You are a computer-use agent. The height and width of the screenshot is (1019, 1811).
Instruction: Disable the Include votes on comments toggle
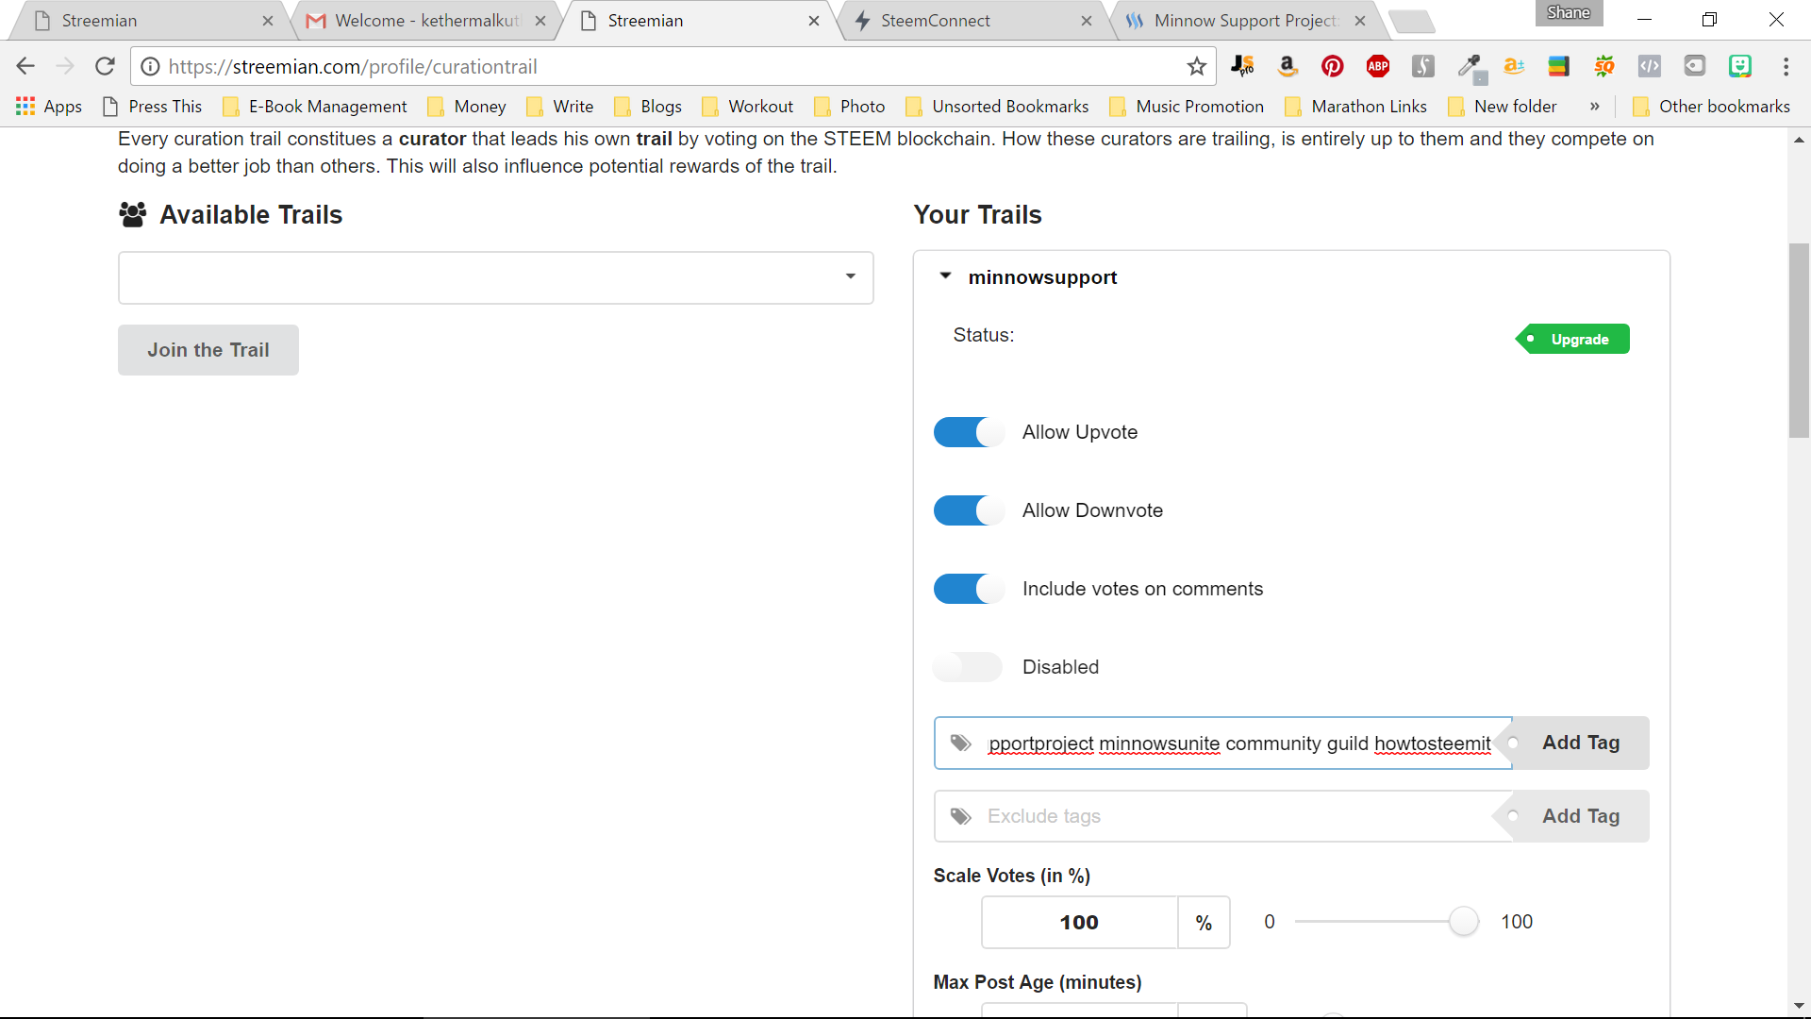tap(968, 589)
